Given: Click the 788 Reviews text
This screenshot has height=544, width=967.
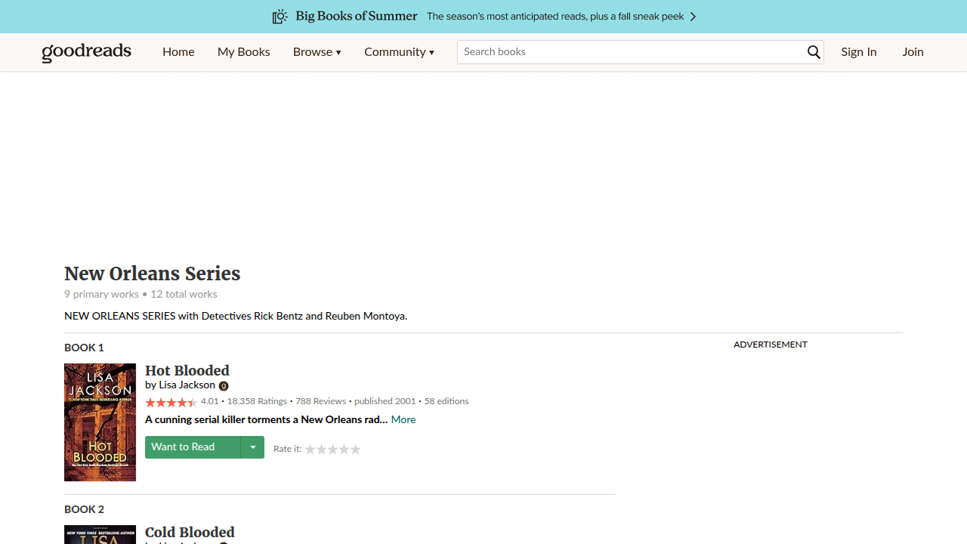Looking at the screenshot, I should 320,401.
